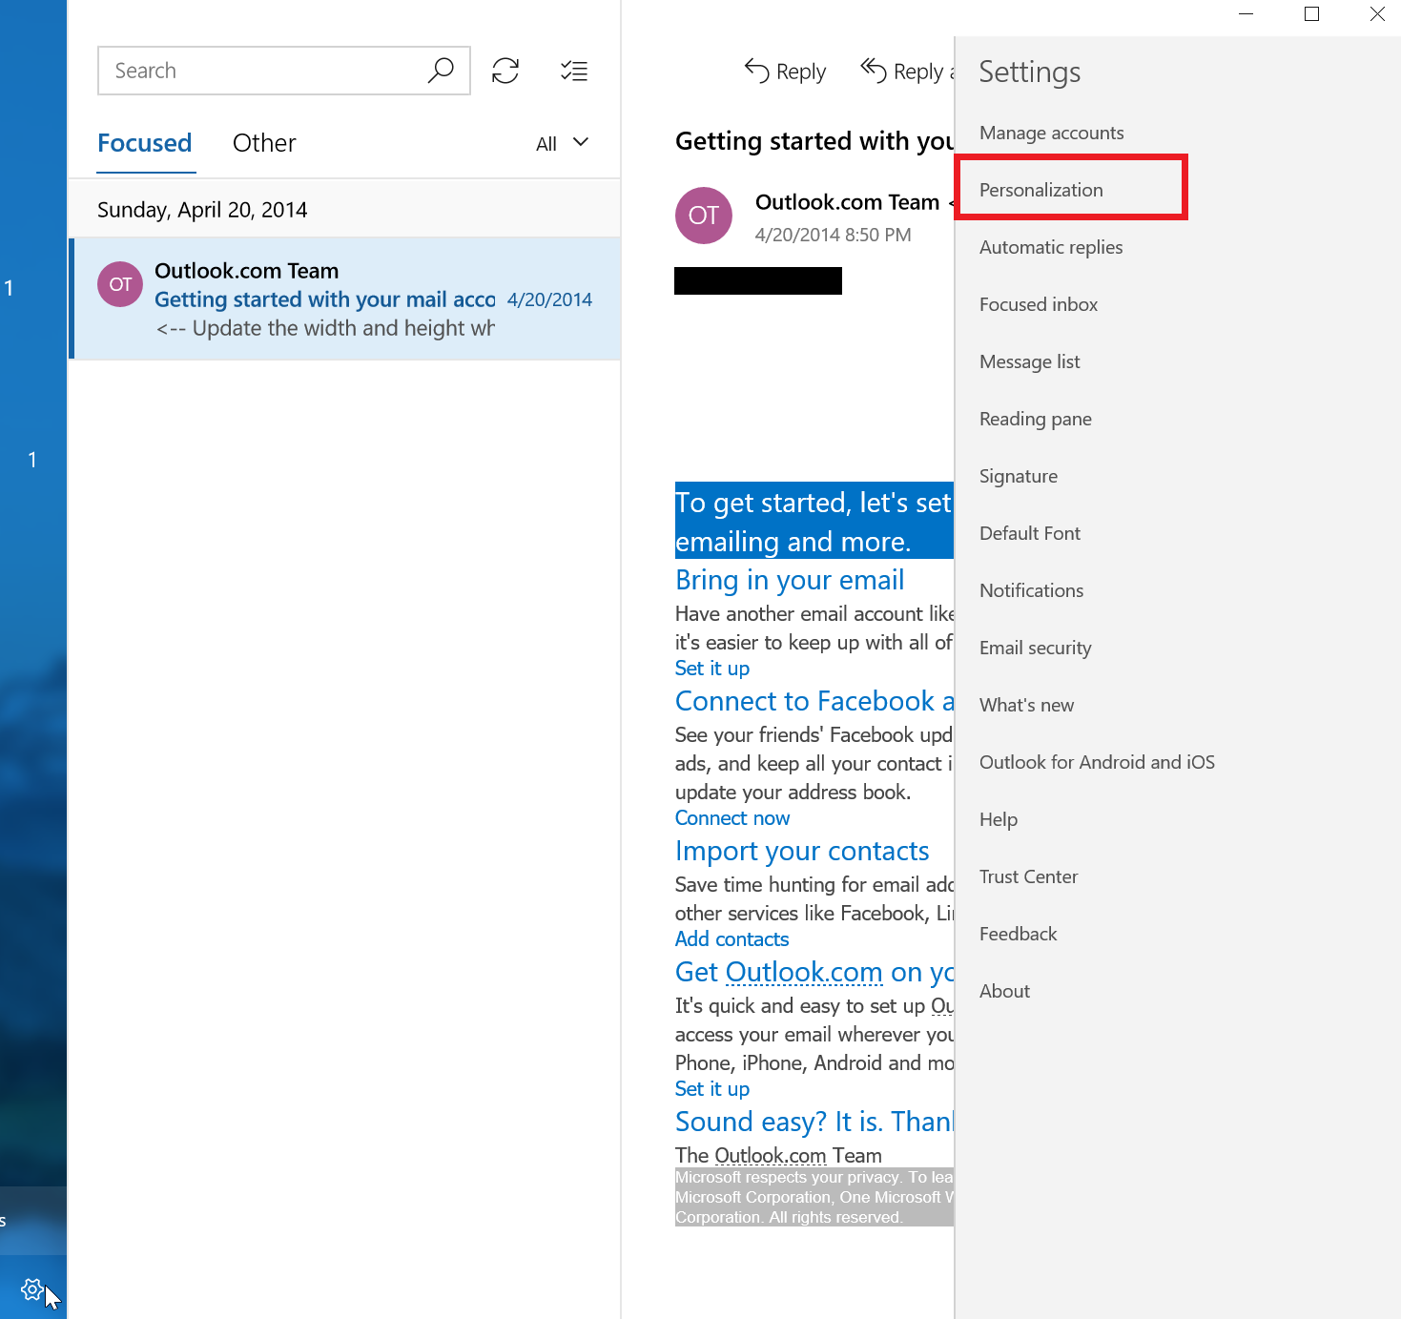
Task: Open Personalization settings
Action: point(1040,190)
